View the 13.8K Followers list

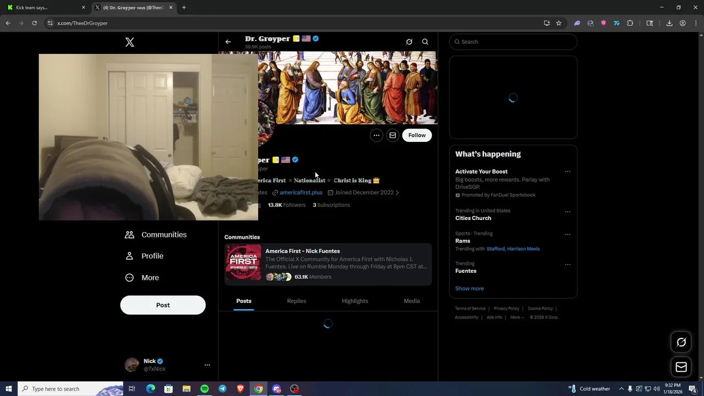[x=287, y=205]
